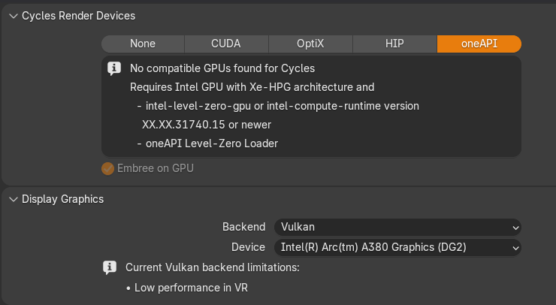Click the active oneAPI tab

tap(479, 44)
